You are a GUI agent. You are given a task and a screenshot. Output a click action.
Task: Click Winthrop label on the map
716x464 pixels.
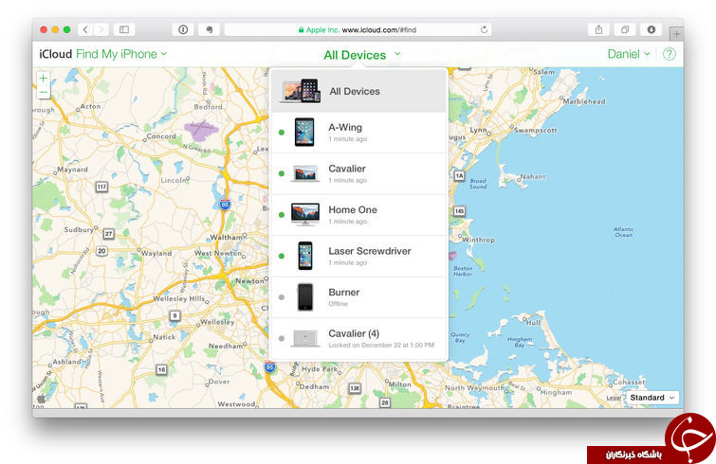click(x=478, y=240)
